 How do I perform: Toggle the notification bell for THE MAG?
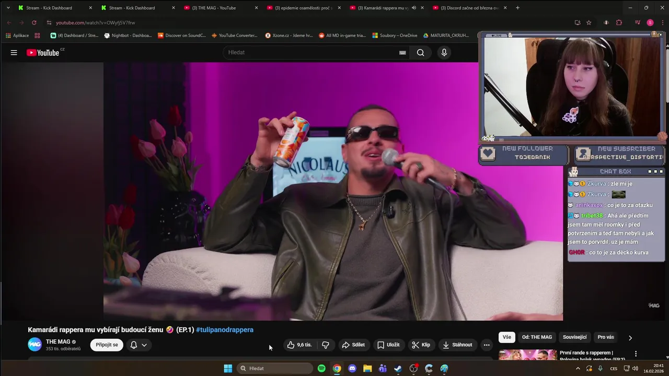[x=134, y=345]
